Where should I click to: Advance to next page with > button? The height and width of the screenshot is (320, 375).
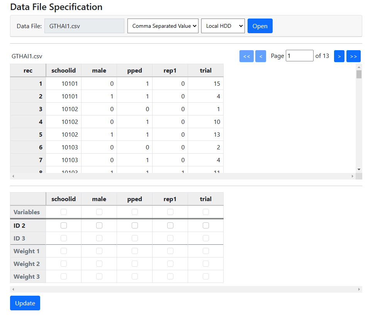[339, 56]
